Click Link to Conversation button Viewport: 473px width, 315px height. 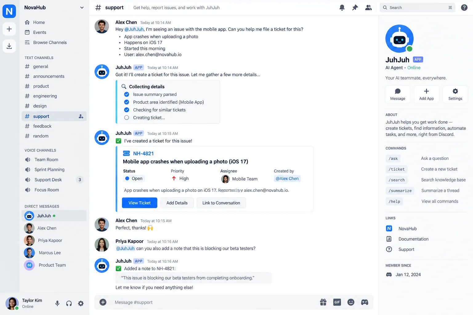pos(221,203)
